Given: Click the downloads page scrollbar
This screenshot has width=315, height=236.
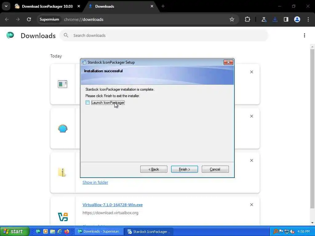Looking at the screenshot, I should (312, 128).
